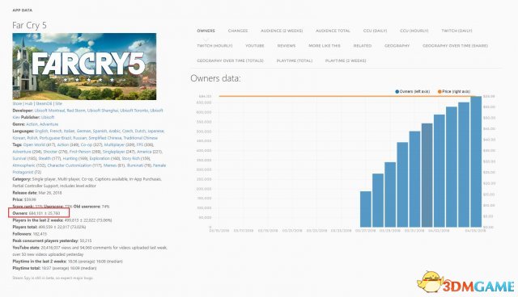Switch to the Reviews tab
Screen dimensions: 518x297
287,46
